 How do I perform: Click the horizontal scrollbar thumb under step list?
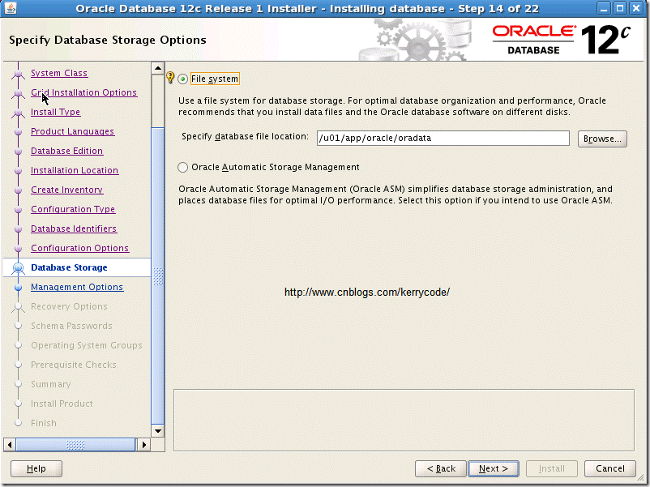coord(75,445)
